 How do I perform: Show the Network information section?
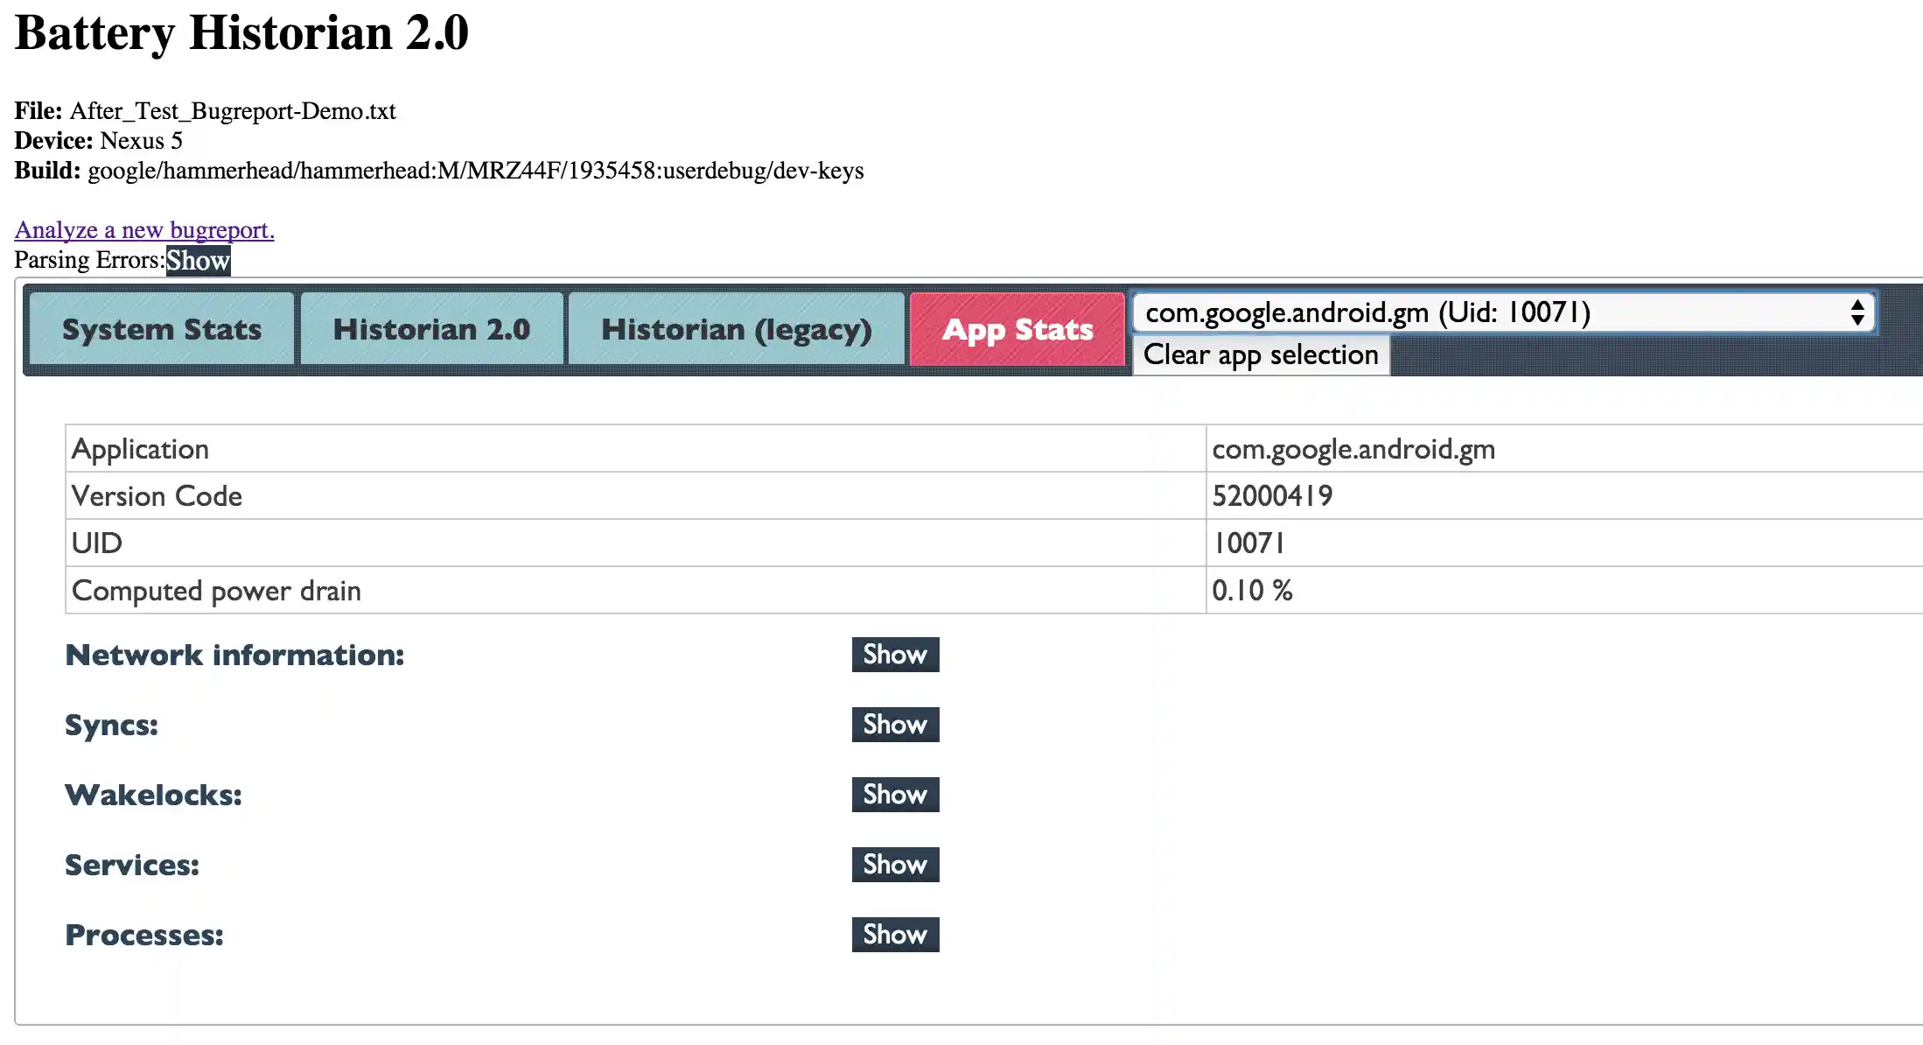[895, 655]
